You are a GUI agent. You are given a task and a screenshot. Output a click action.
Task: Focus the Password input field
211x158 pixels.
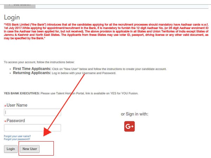32,128
